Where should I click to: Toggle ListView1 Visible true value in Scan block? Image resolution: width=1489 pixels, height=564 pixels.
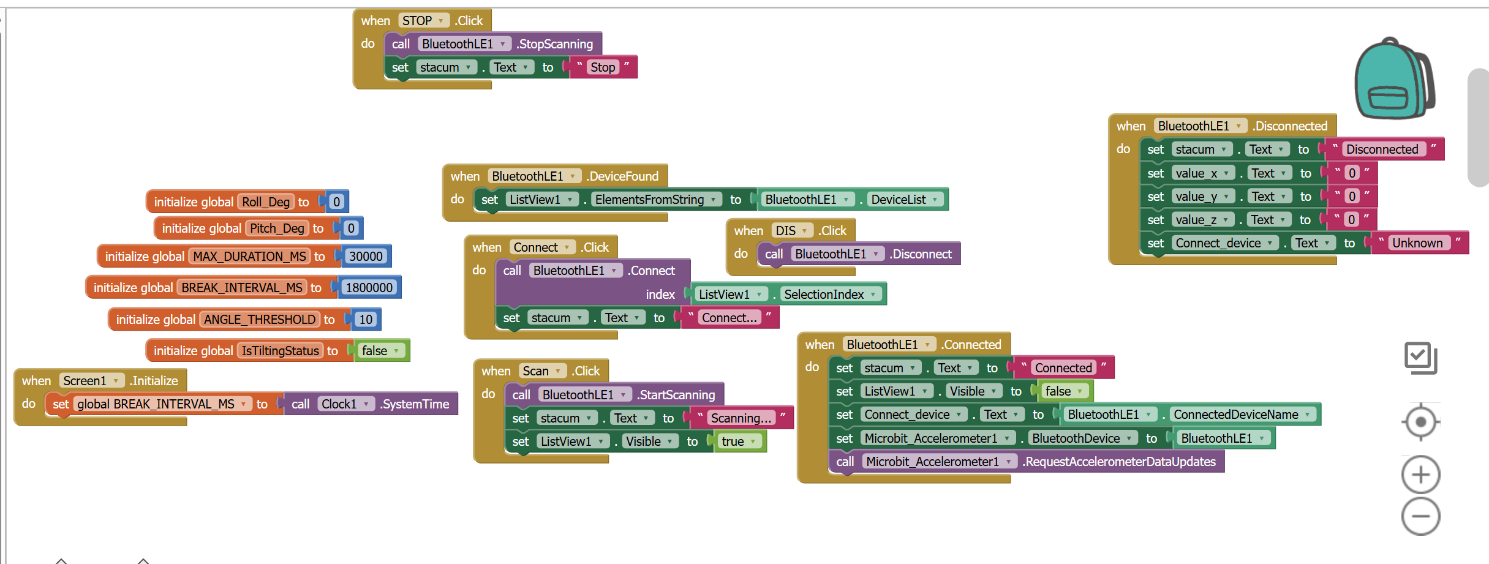pyautogui.click(x=753, y=442)
